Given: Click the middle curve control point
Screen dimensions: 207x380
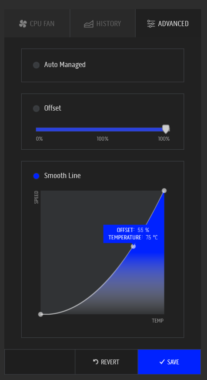Looking at the screenshot, I should [133, 246].
